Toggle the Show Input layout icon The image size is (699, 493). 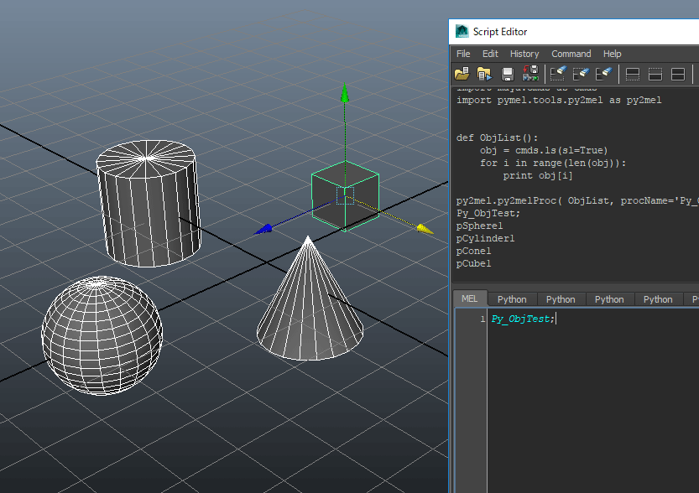pos(655,75)
